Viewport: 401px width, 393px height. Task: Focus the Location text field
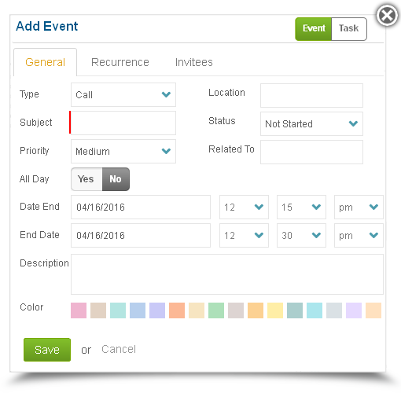(x=311, y=95)
